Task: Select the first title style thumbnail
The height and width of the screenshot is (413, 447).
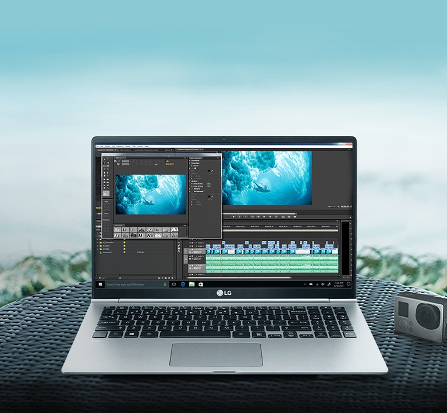Action: 117,230
